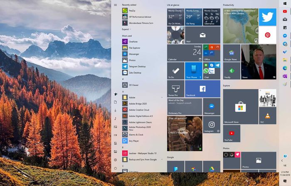291x186 pixels.
Task: Open Documents shortcut in Start sidebar
Action: click(x=116, y=102)
